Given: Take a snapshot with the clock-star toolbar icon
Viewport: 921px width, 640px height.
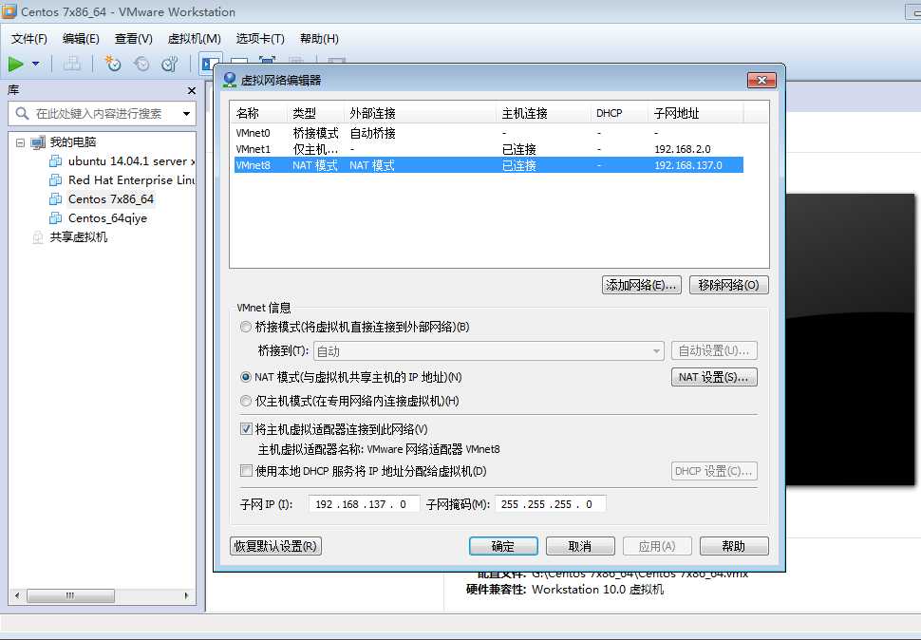Looking at the screenshot, I should 112,64.
